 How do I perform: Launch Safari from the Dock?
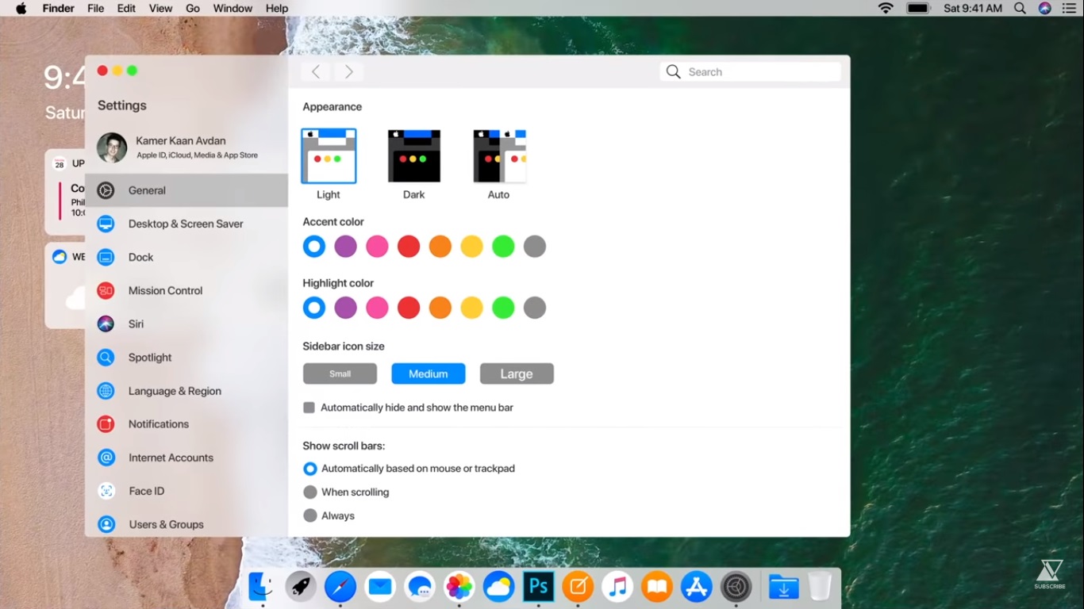point(340,587)
